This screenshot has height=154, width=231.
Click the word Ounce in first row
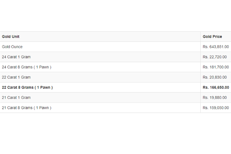[17, 47]
